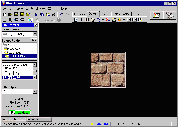Select the d:\ root folder
The width and height of the screenshot is (178, 127).
tap(19, 45)
